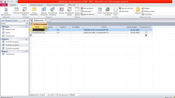Toggle return checkbox for Авласенко row
The image size is (175, 98).
pyautogui.click(x=146, y=33)
